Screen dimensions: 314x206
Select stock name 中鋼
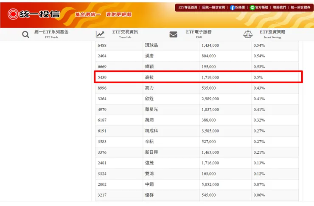[149, 185]
